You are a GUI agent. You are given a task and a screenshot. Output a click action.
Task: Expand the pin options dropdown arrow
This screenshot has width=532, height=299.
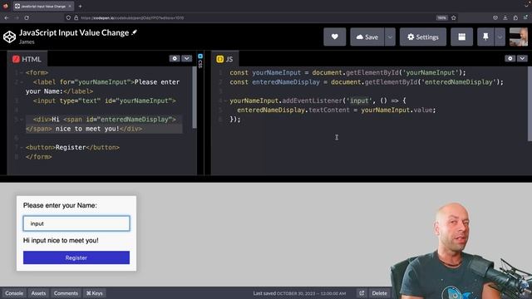click(500, 37)
